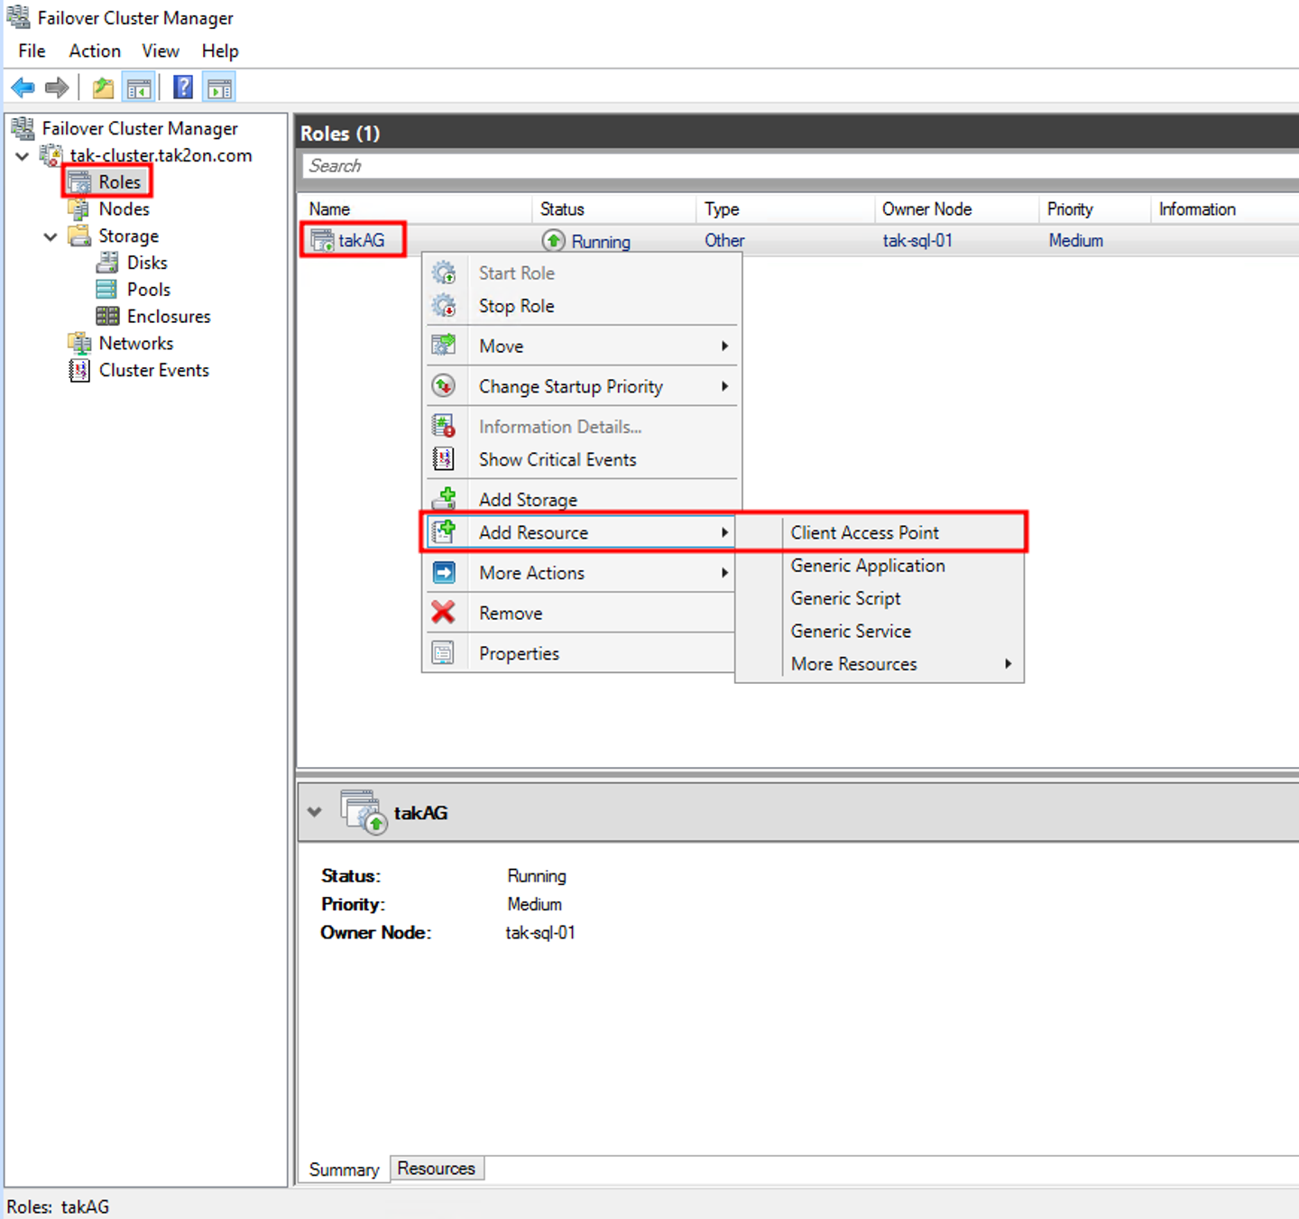
Task: Switch to the Summary tab
Action: pos(344,1169)
